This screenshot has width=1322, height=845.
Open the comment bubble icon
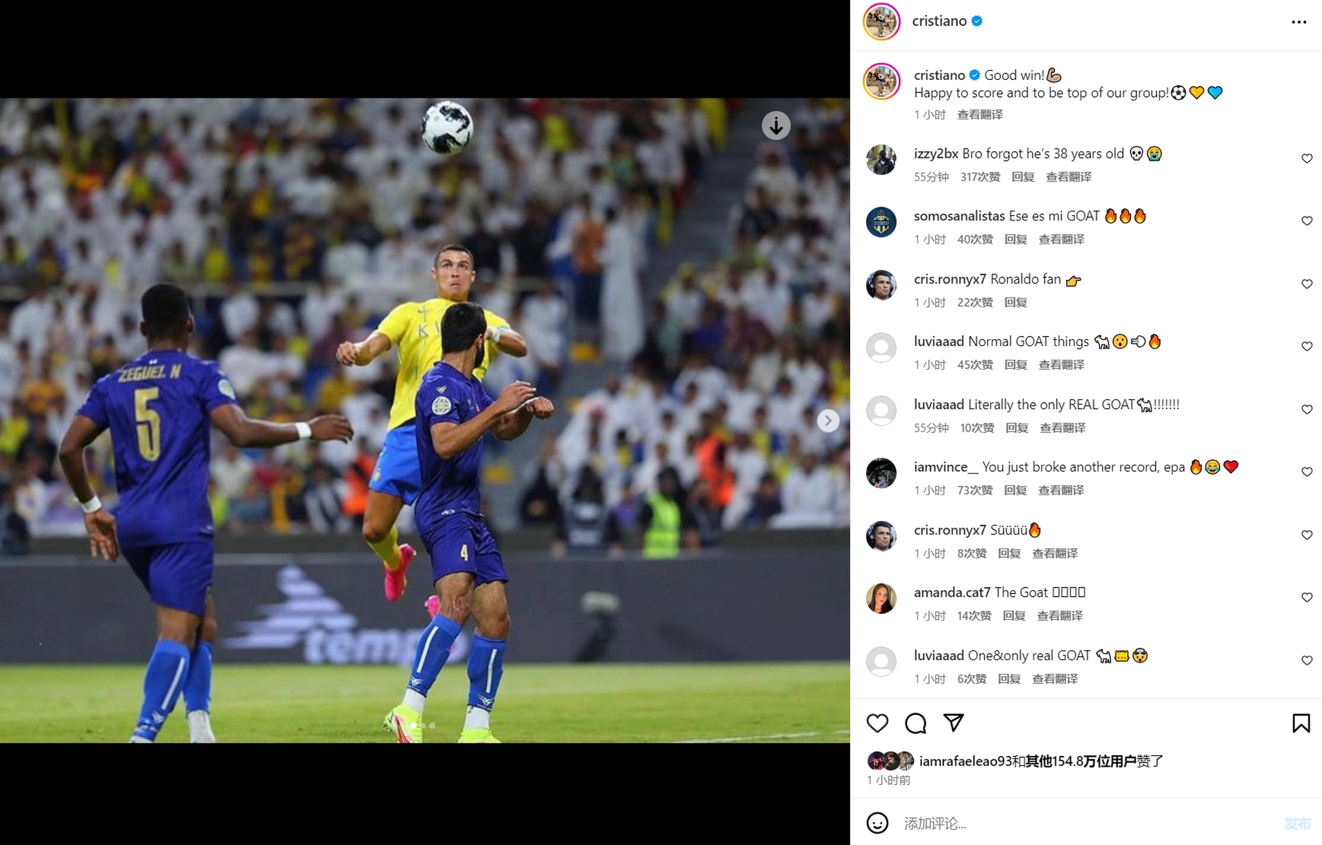tap(915, 723)
